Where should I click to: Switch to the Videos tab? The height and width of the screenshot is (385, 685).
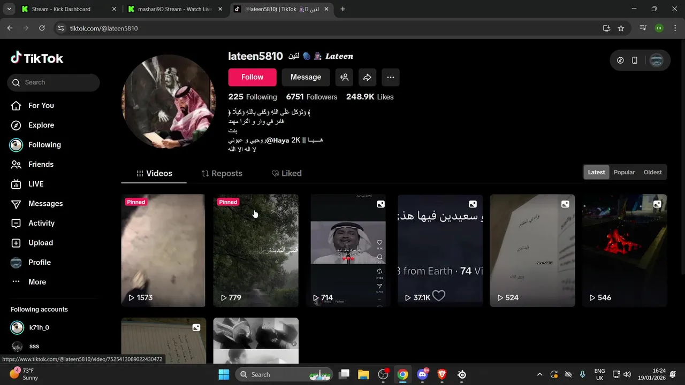tap(154, 173)
